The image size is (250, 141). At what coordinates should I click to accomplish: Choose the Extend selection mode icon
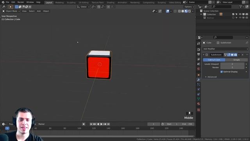[20, 7]
